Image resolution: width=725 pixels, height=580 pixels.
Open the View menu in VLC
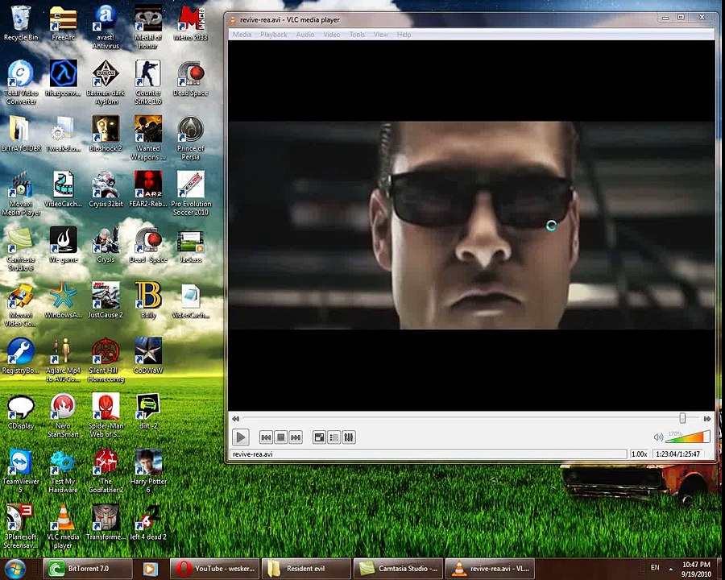coord(381,34)
